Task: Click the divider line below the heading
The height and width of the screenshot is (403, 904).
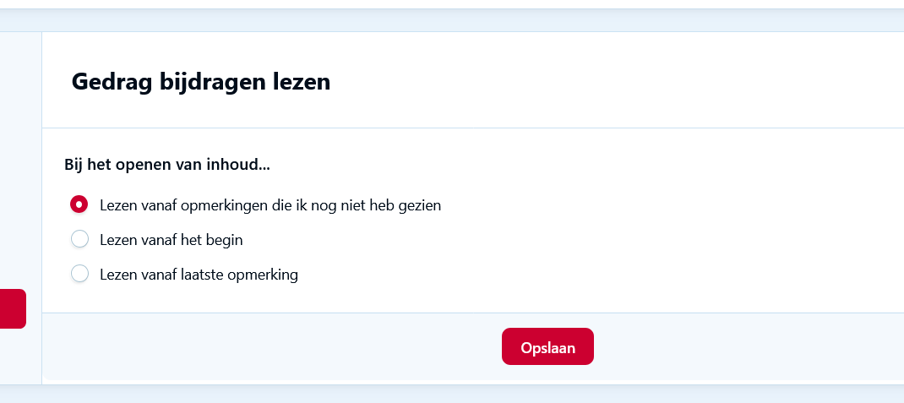Action: click(x=473, y=128)
